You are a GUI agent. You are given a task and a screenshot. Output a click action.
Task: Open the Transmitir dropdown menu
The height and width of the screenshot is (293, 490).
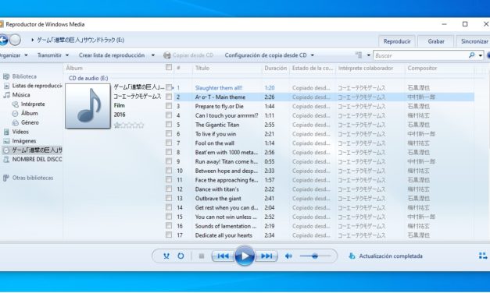pyautogui.click(x=52, y=55)
